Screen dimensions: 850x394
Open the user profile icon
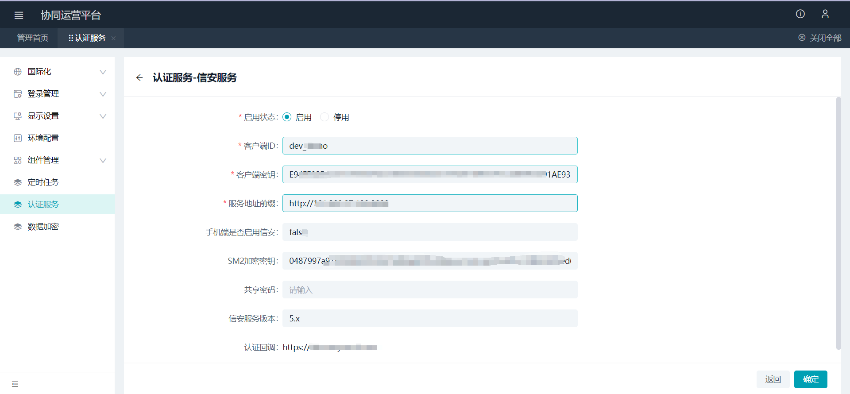coord(825,14)
